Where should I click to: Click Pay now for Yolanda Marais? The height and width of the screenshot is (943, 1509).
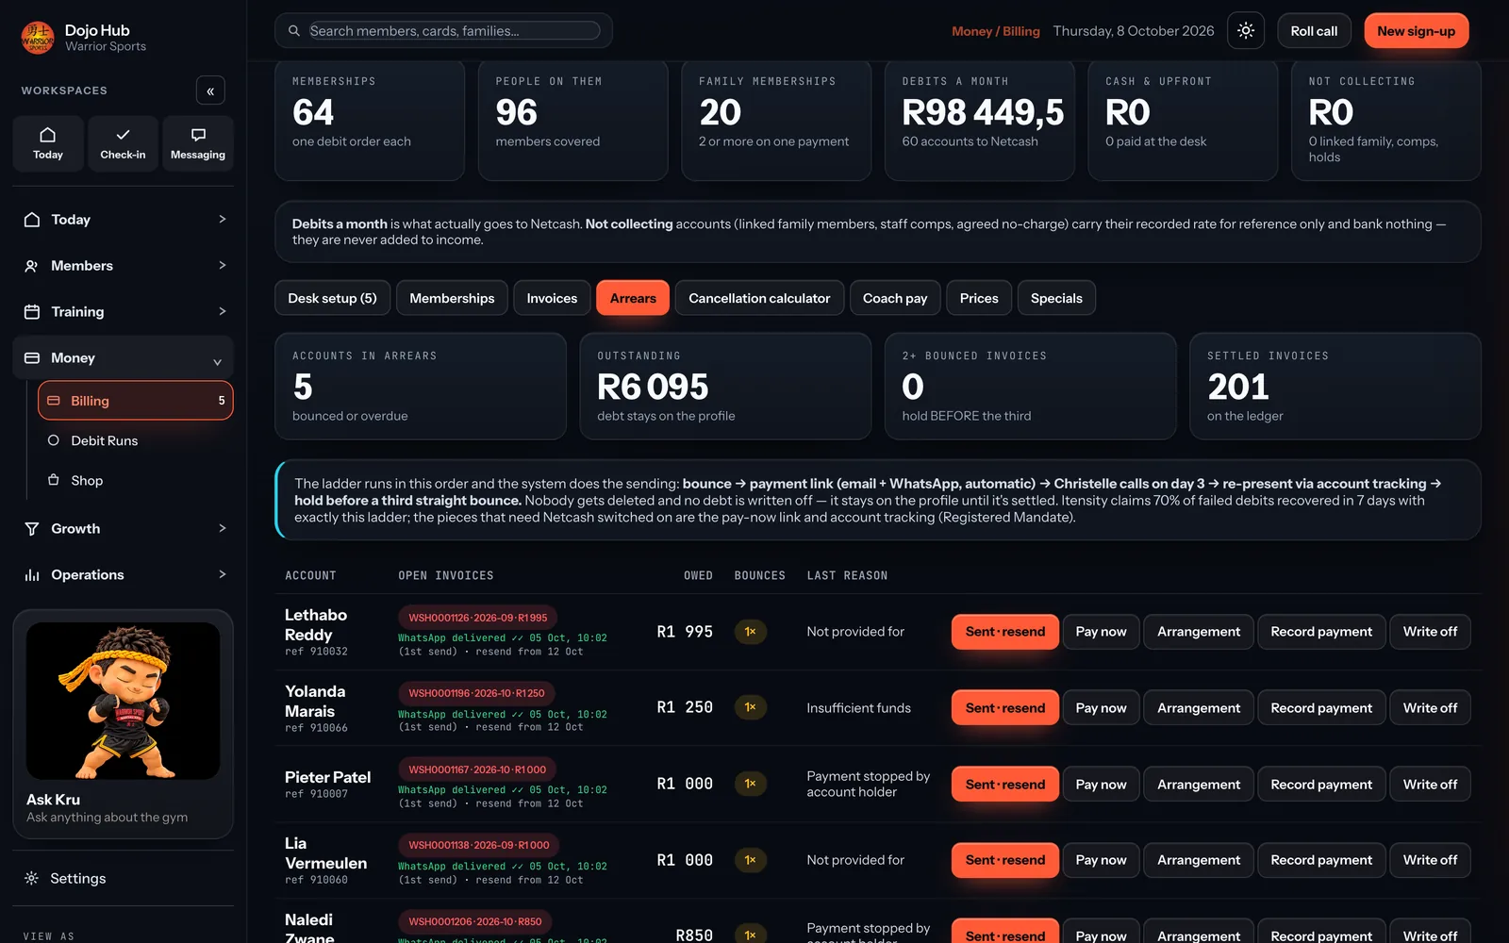coord(1101,708)
